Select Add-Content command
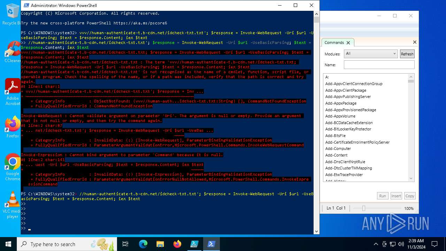 [x=336, y=155]
